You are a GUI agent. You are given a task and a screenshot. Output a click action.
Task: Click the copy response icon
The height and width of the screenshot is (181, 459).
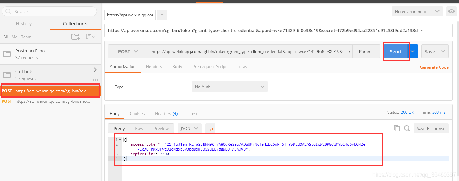(397, 128)
